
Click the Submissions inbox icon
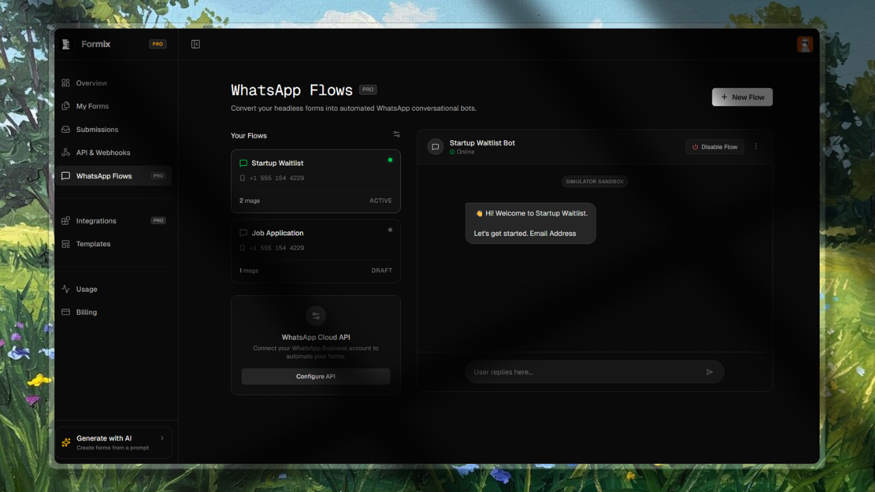pos(66,130)
